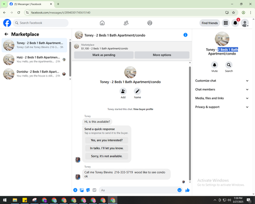255x204 pixels.
Task: Open the Groups icon in top navigation
Action: coord(150,23)
